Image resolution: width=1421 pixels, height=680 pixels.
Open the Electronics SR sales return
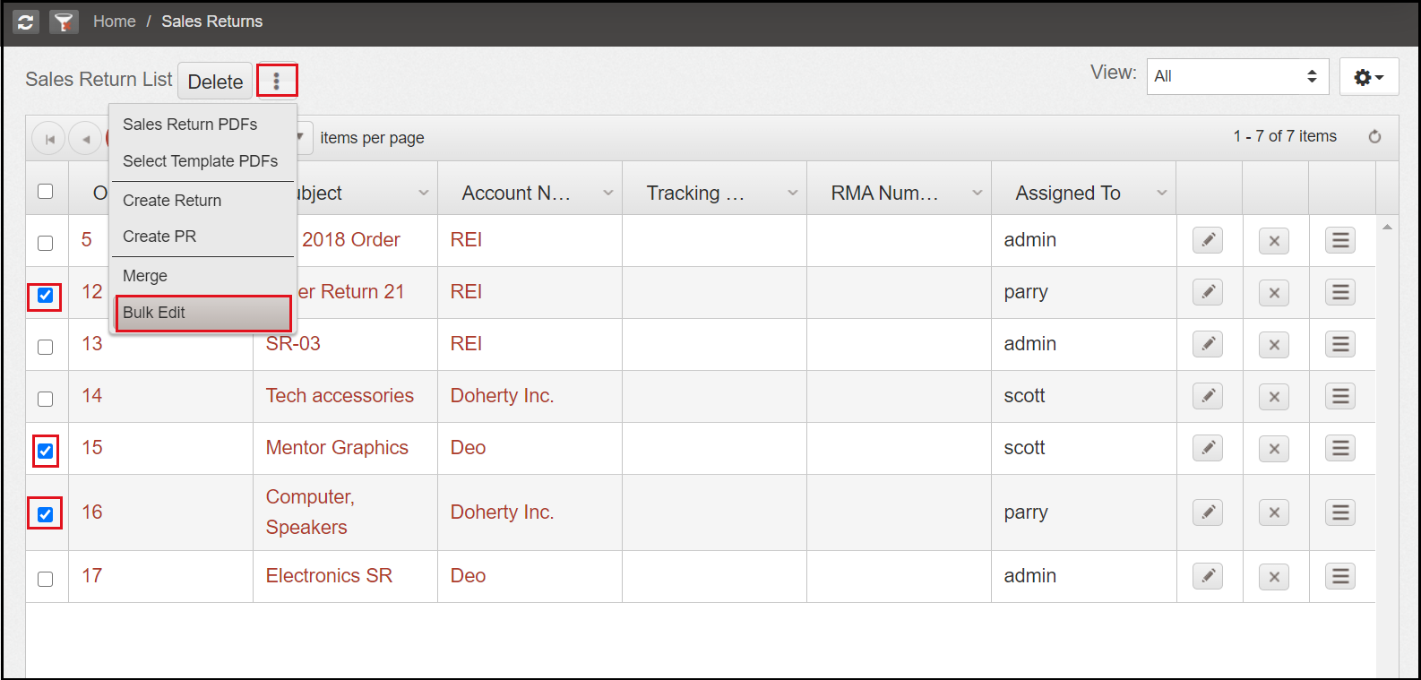(x=329, y=576)
